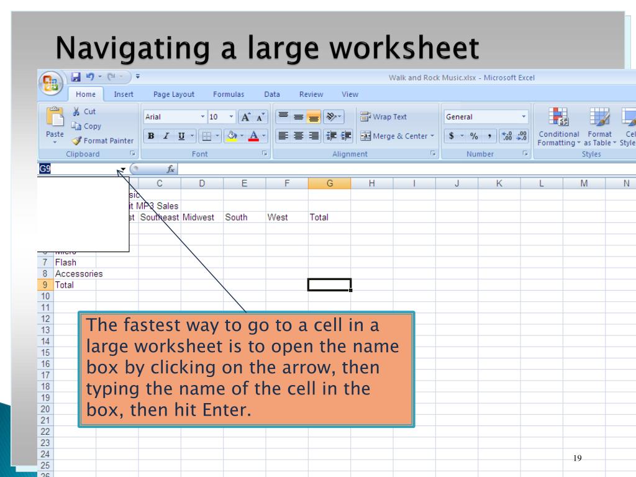Increase Decimal places
636x477 pixels.
[x=507, y=136]
